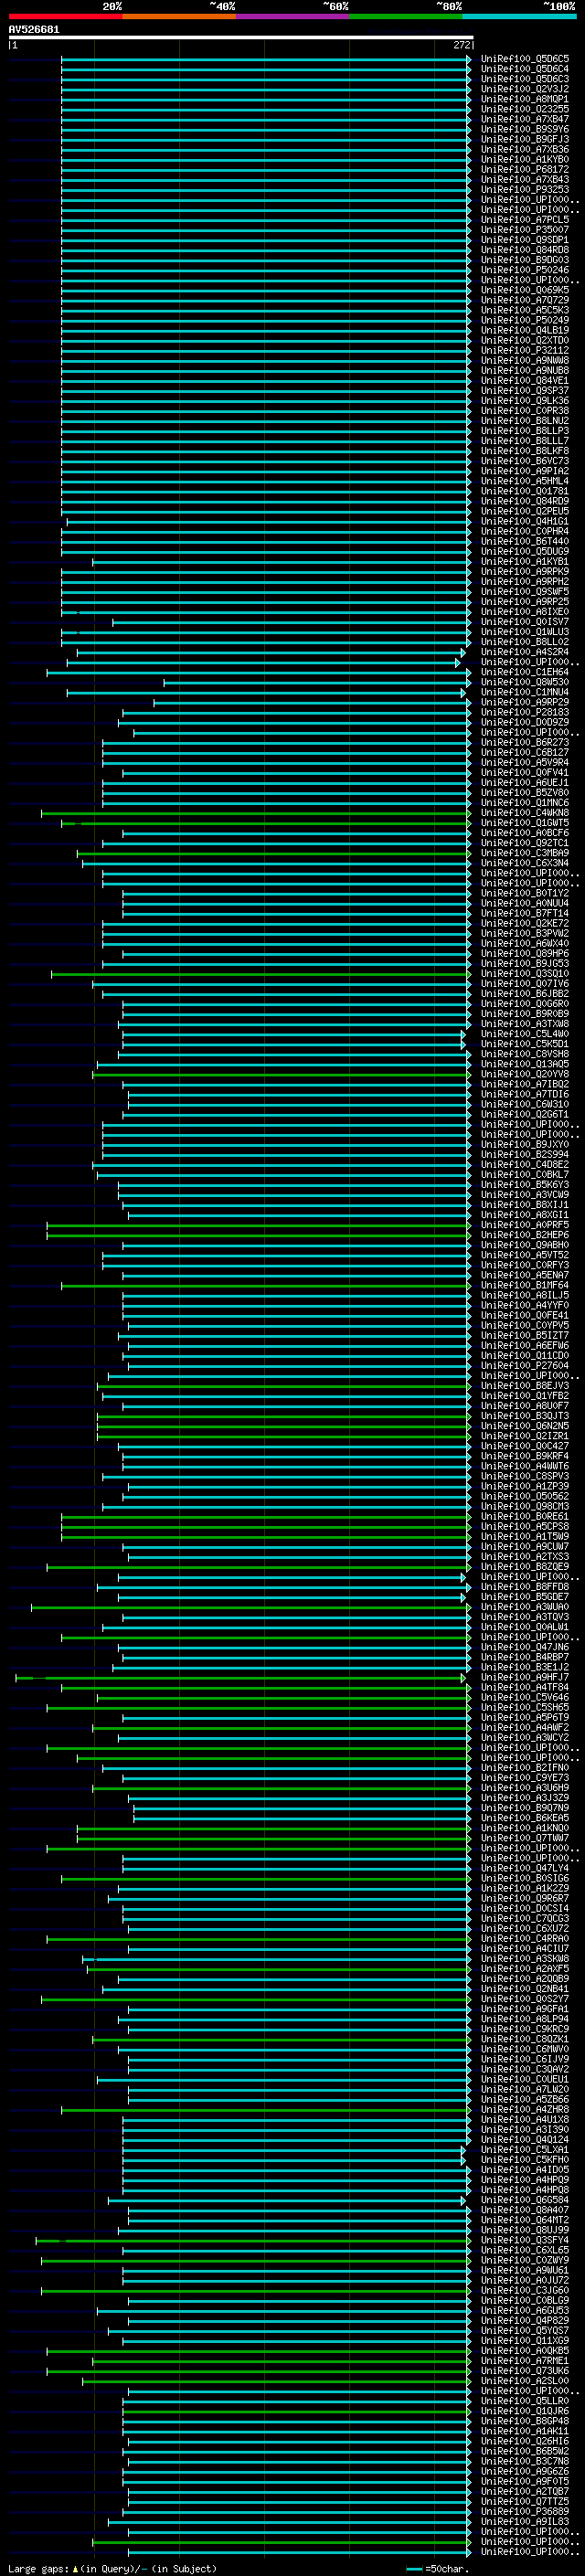Open hit UniRef100_P35007
The image size is (585, 2576).
pyautogui.click(x=524, y=230)
